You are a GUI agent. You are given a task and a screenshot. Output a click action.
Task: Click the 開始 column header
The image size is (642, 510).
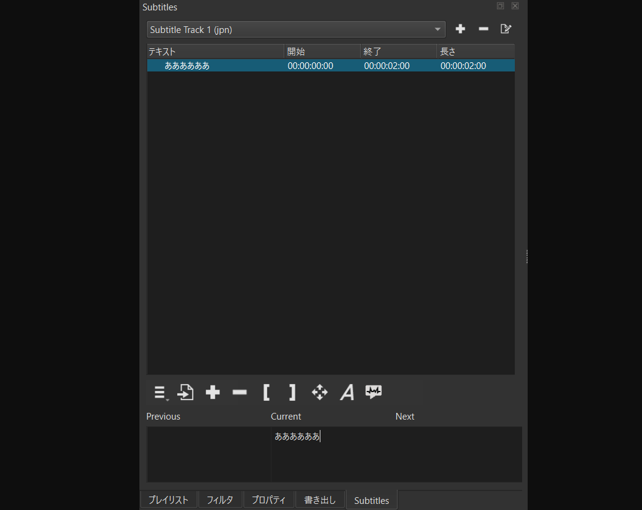[x=322, y=51]
